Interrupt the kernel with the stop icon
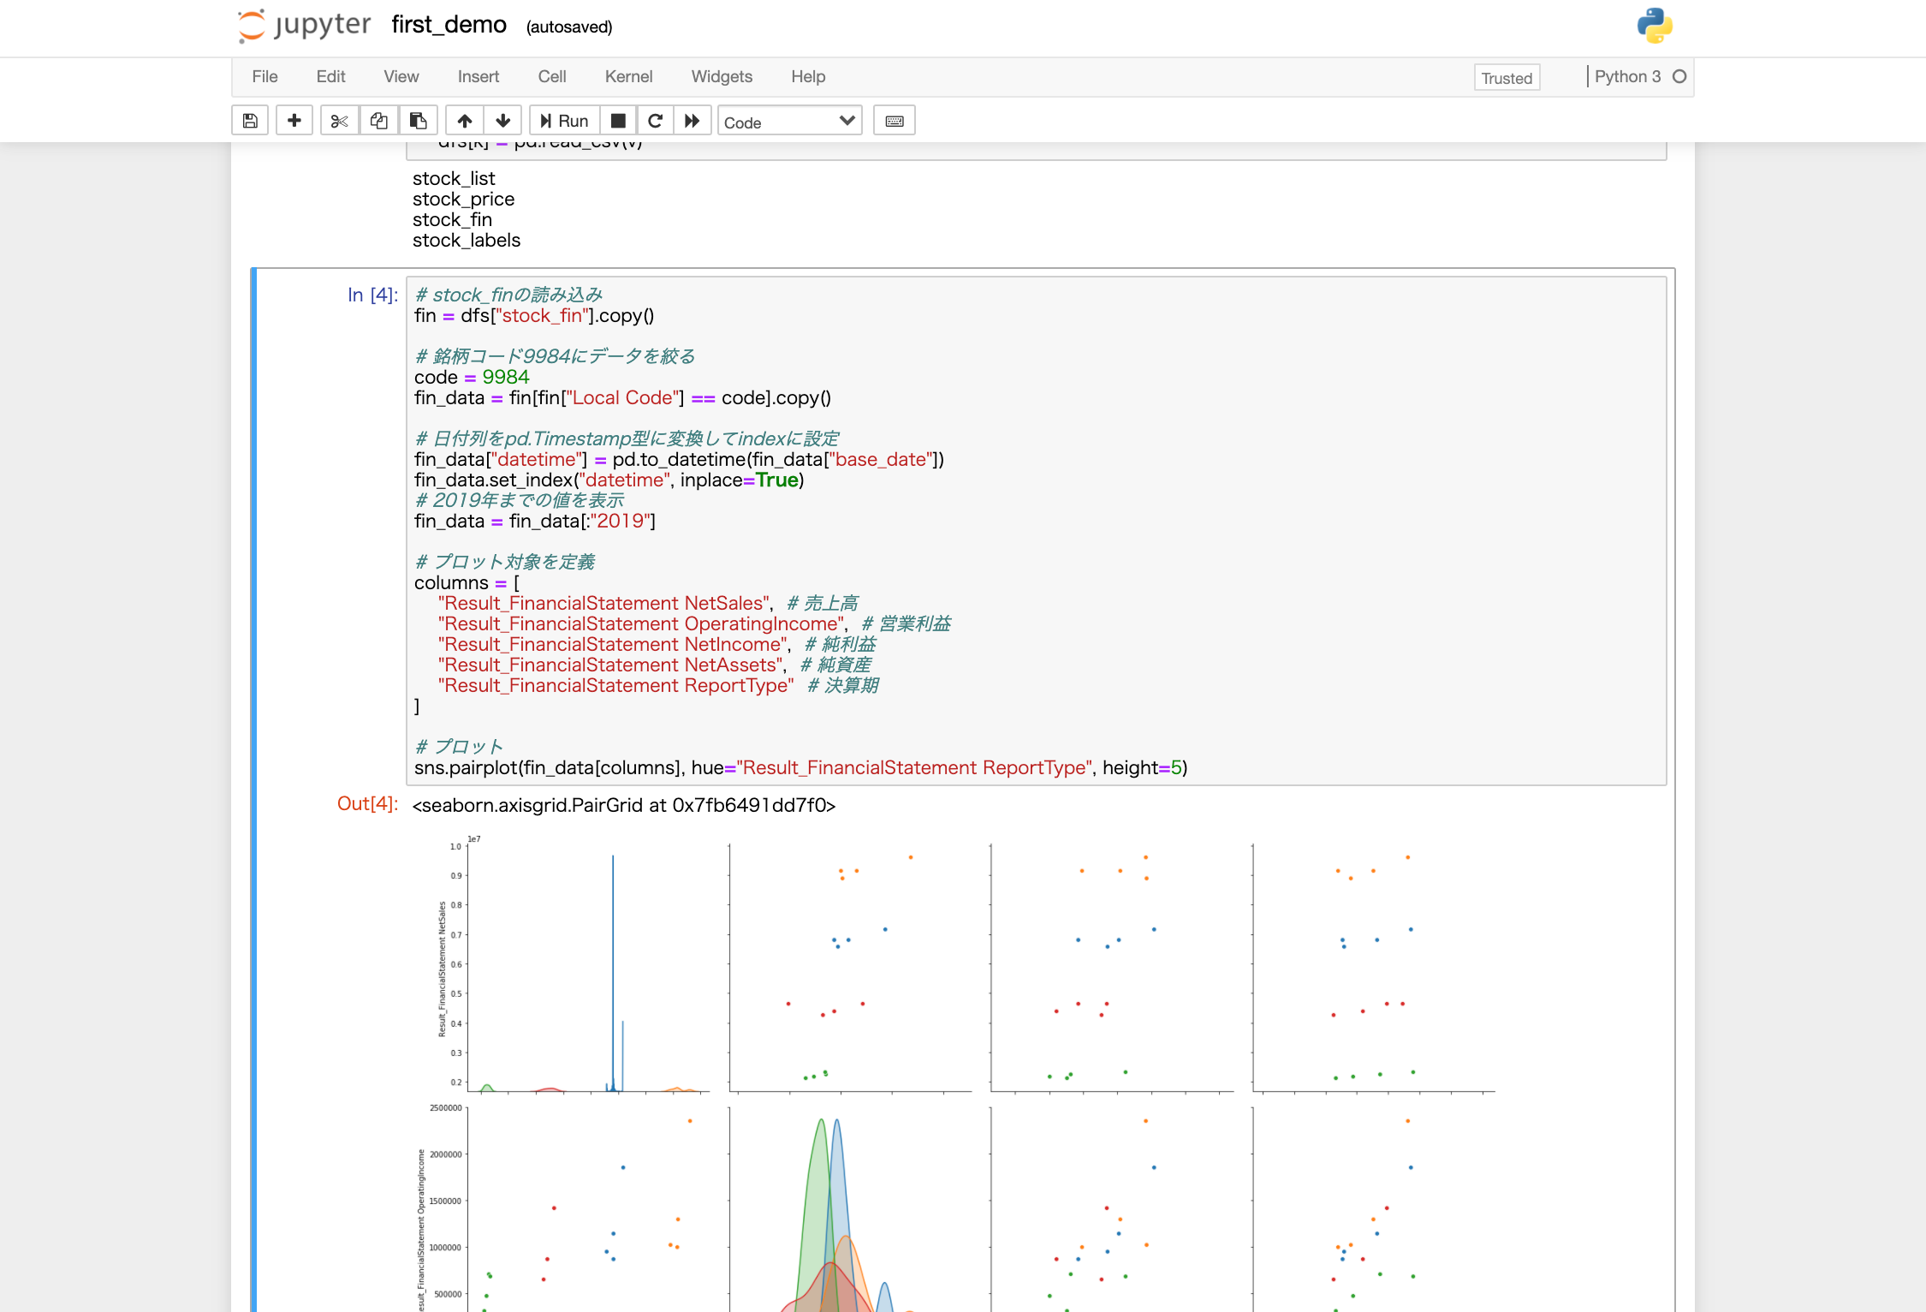The height and width of the screenshot is (1312, 1926). 618,121
